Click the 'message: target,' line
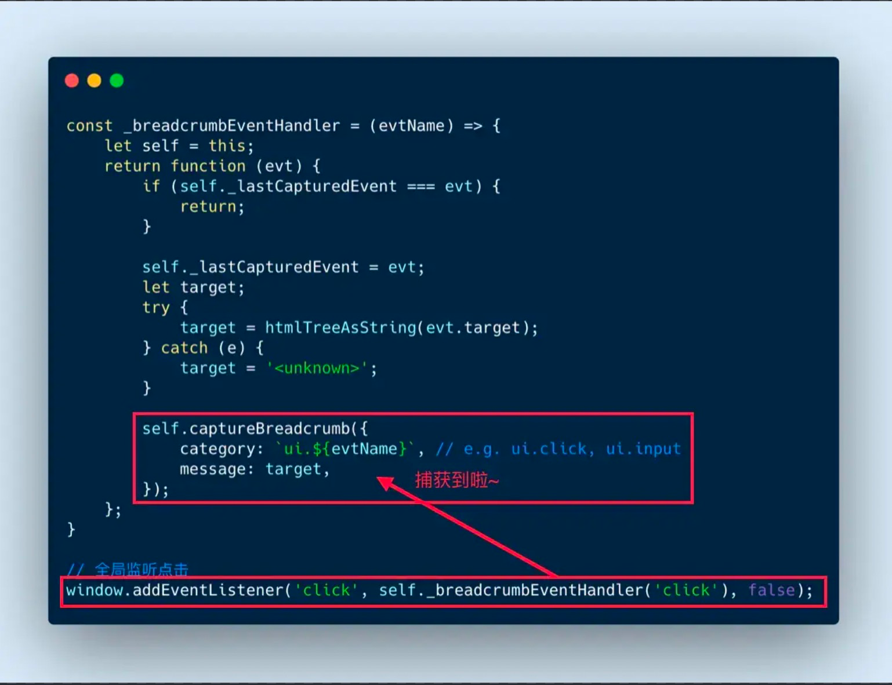Viewport: 892px width, 685px height. click(255, 469)
